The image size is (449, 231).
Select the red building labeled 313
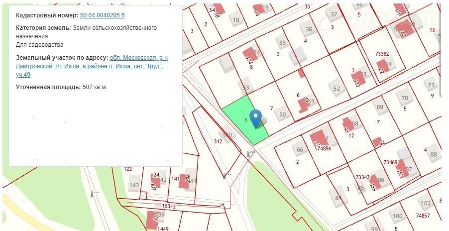point(151,220)
